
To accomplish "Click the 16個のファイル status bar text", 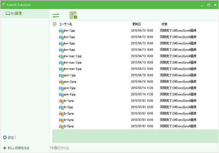I will (59, 148).
